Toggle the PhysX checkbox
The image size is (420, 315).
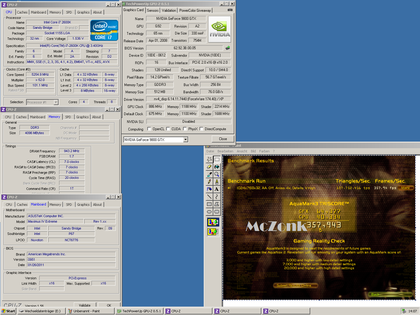pyautogui.click(x=185, y=129)
